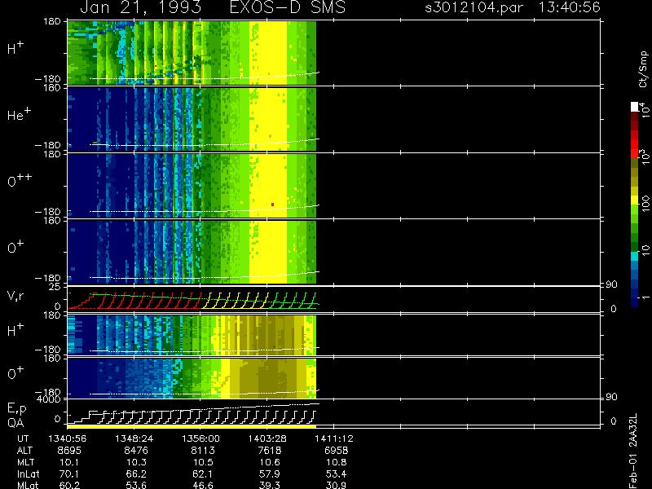Click the '25' axis label of the V,r panel
The height and width of the screenshot is (489, 652).
55,287
